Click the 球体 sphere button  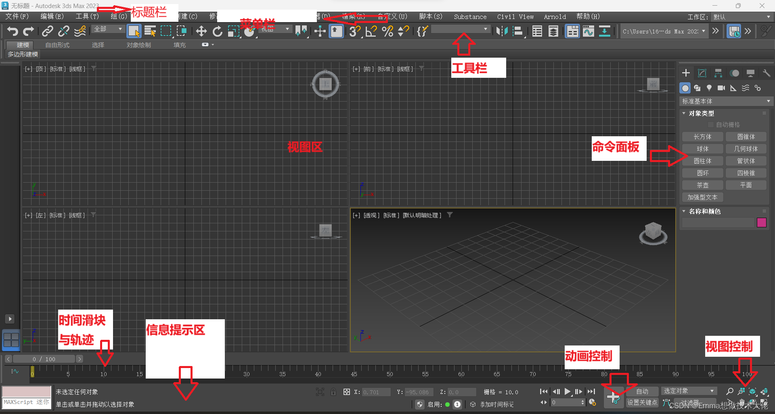click(702, 149)
